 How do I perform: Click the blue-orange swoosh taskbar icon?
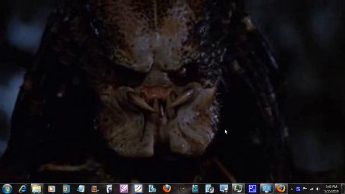(x=138, y=189)
